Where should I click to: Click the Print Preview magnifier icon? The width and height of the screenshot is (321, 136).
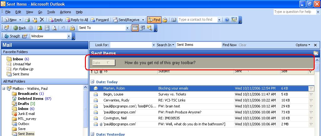pos(54,28)
